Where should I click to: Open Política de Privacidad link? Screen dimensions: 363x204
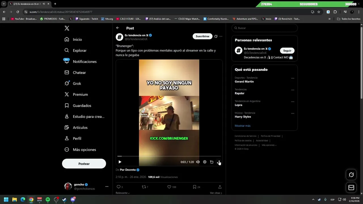[x=270, y=136]
